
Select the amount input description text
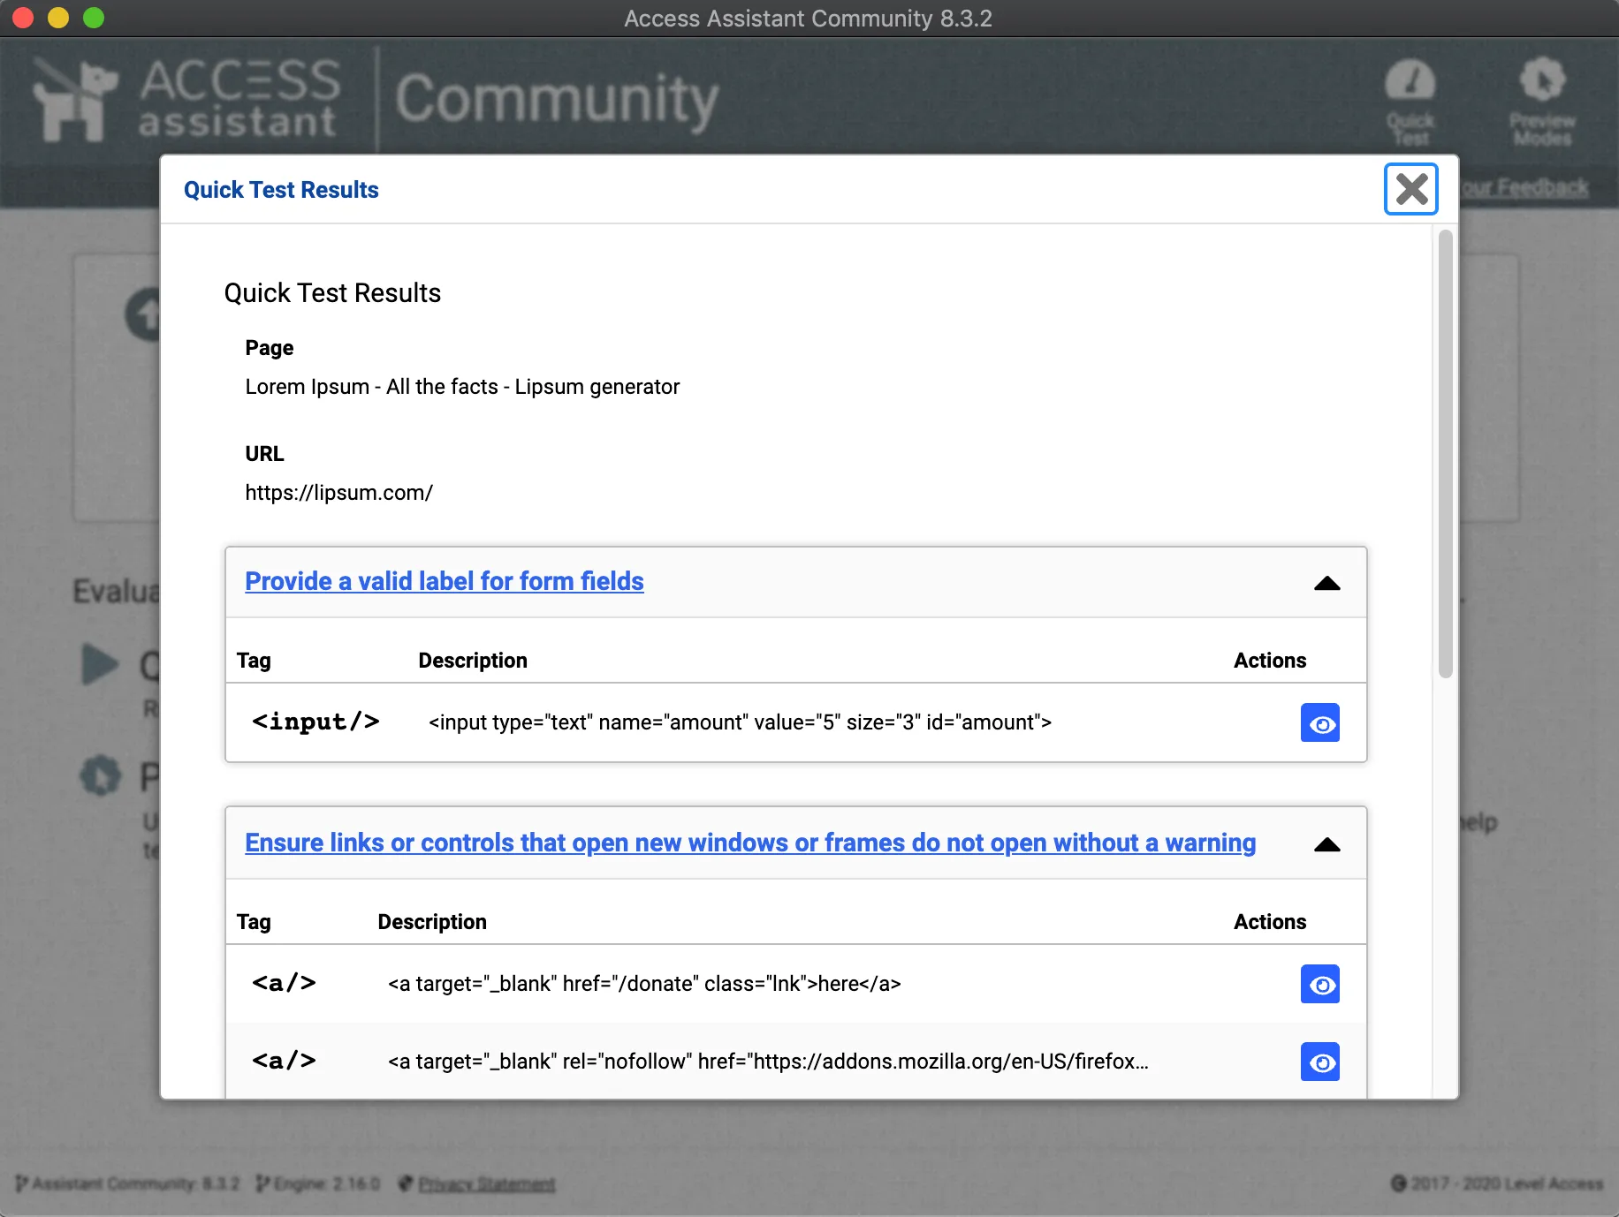740,722
